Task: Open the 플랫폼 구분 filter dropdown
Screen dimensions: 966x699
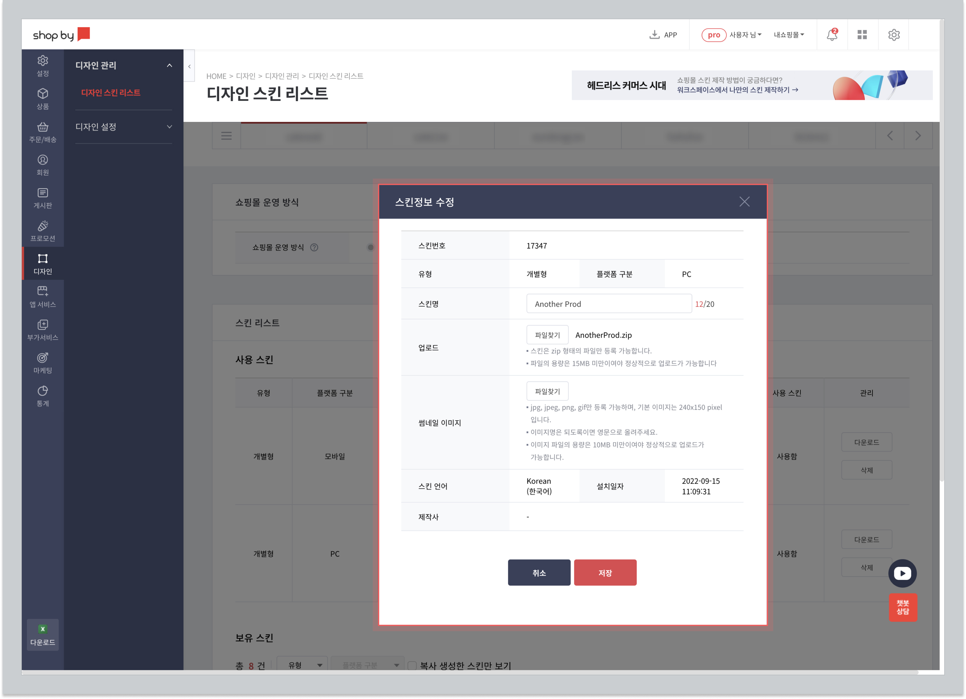Action: (x=368, y=664)
